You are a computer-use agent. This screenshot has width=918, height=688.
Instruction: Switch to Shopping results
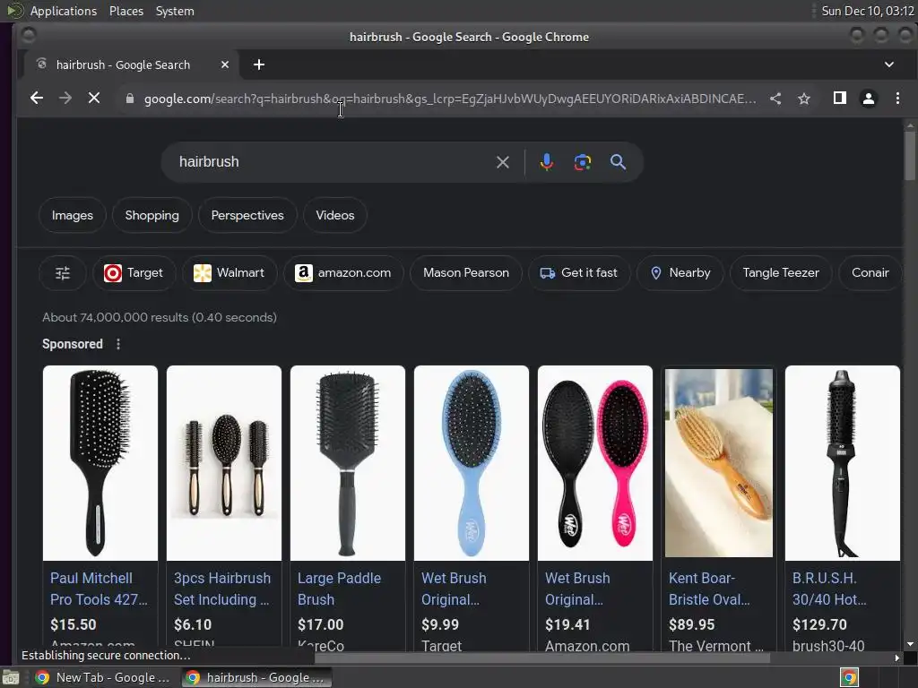coord(152,215)
